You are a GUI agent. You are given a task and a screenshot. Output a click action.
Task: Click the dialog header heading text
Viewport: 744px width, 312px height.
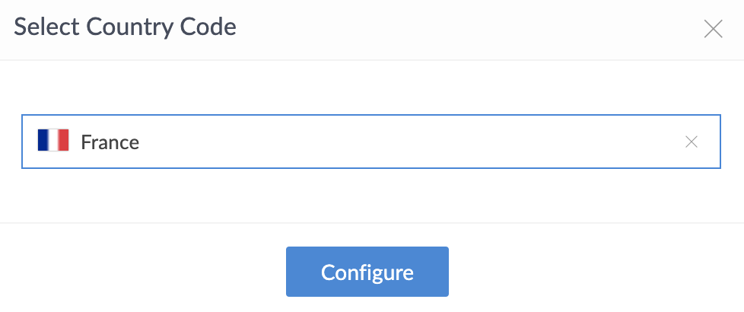[x=126, y=28]
